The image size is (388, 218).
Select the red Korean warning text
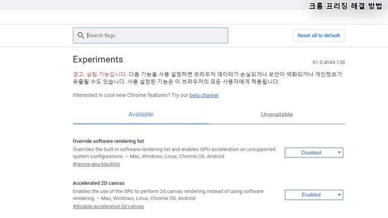pyautogui.click(x=99, y=74)
